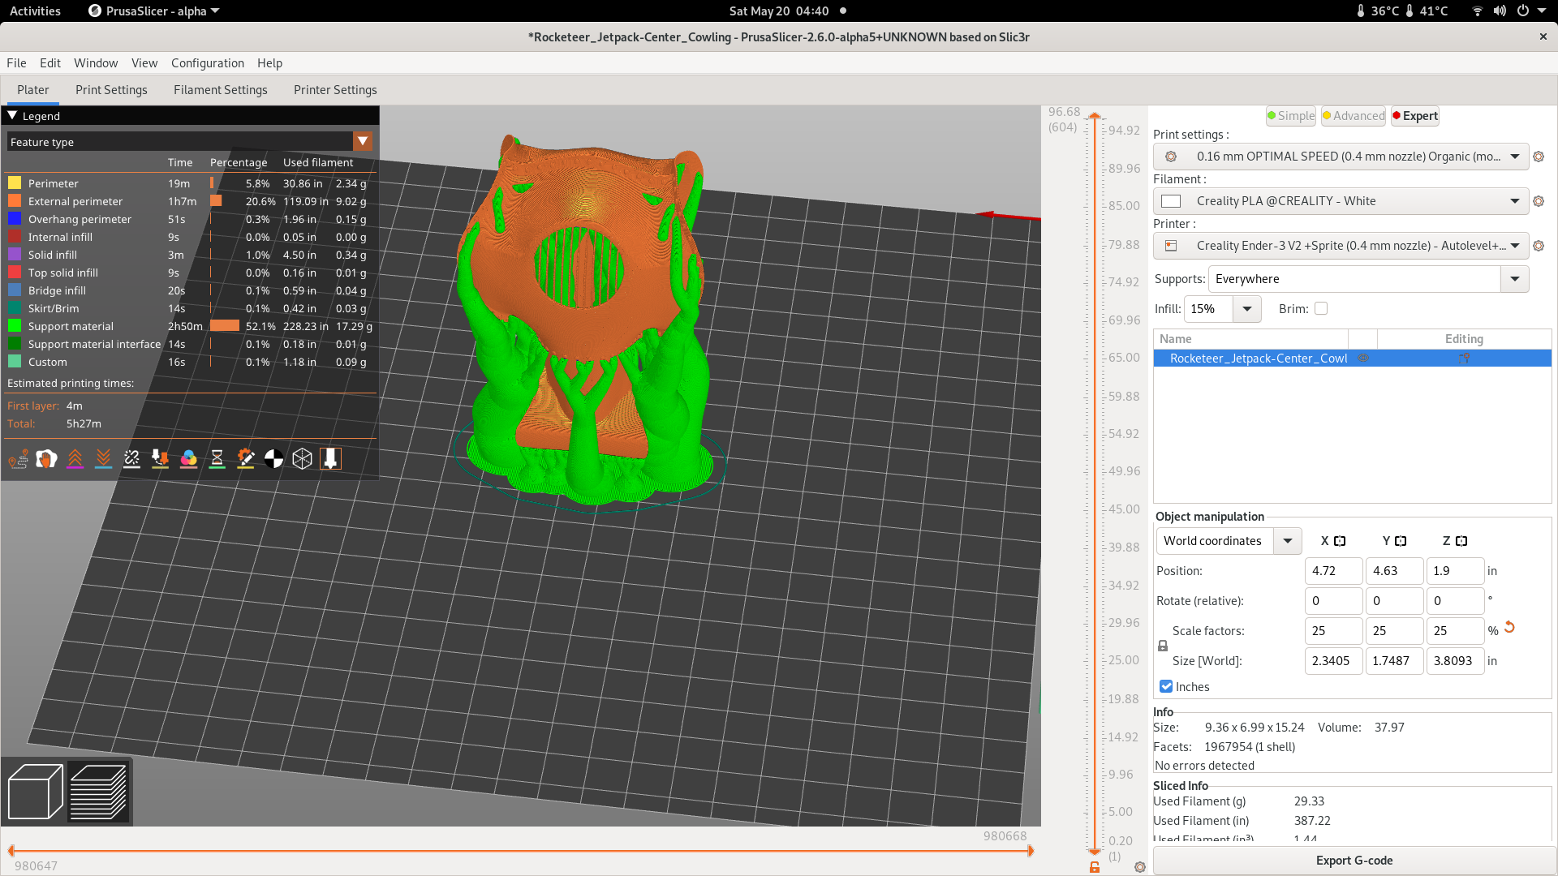Switch to sliced layers preview view
Screen dimensions: 1558x876
[98, 792]
